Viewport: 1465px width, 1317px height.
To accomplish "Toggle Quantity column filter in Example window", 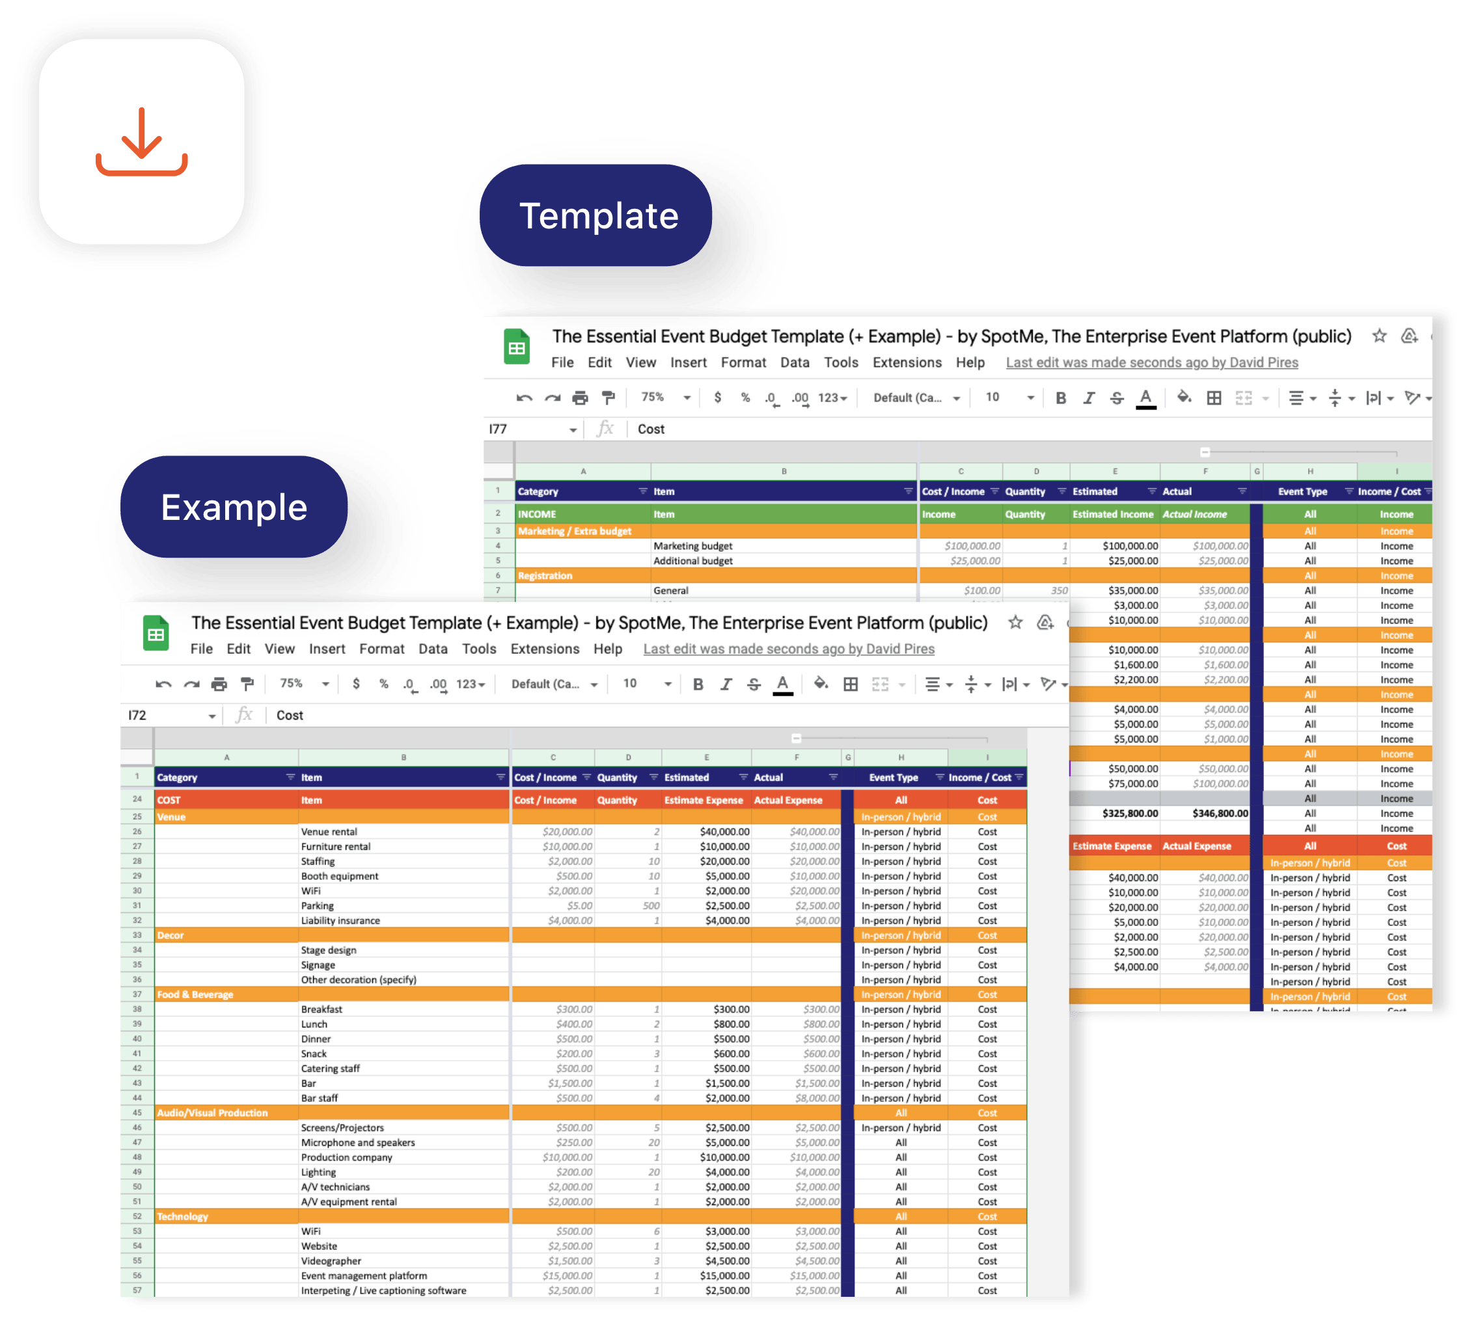I will tap(653, 777).
